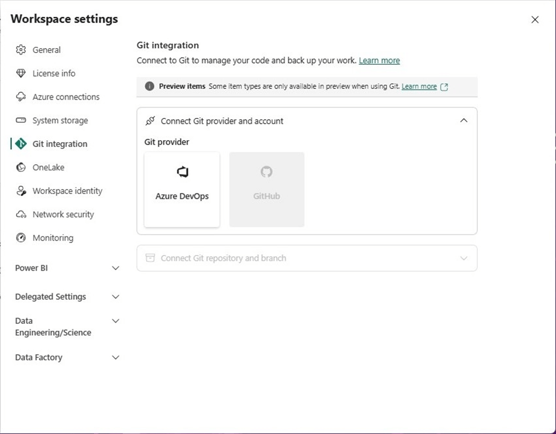The image size is (556, 434).
Task: Click the Azure connections cloud icon
Action: click(x=21, y=97)
